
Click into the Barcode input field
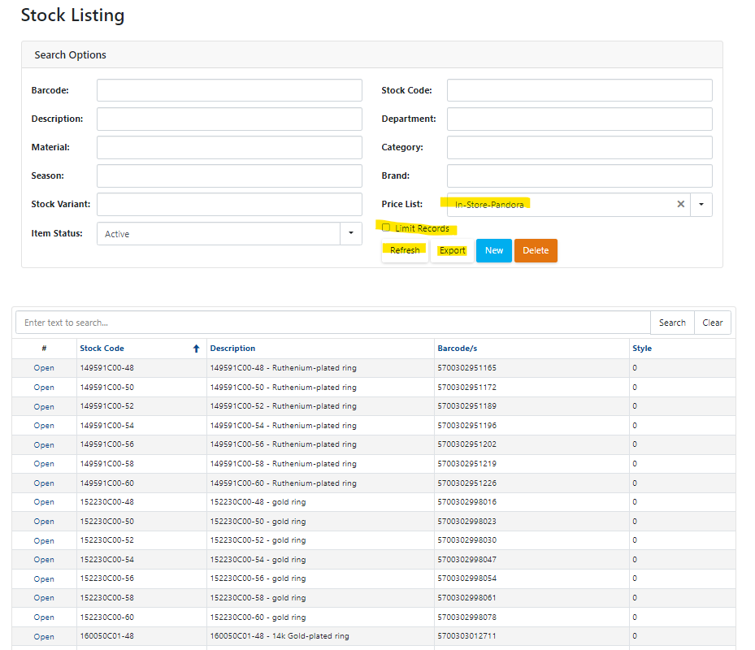tap(229, 90)
